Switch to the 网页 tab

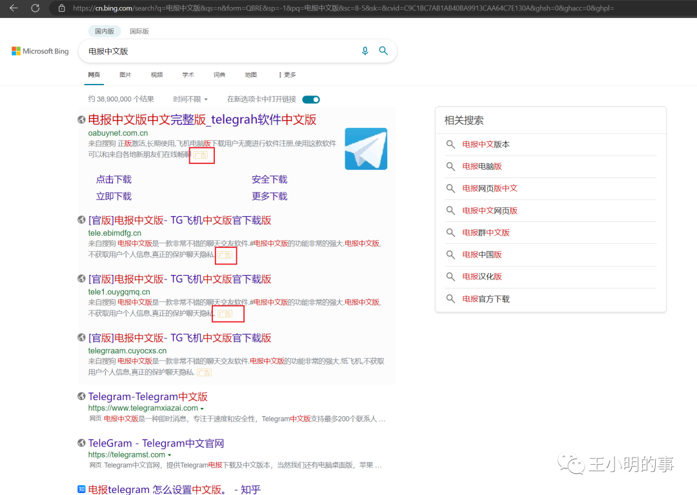point(94,75)
